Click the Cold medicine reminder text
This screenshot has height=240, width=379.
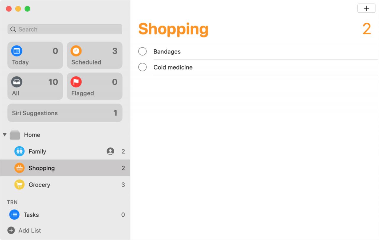coord(173,67)
